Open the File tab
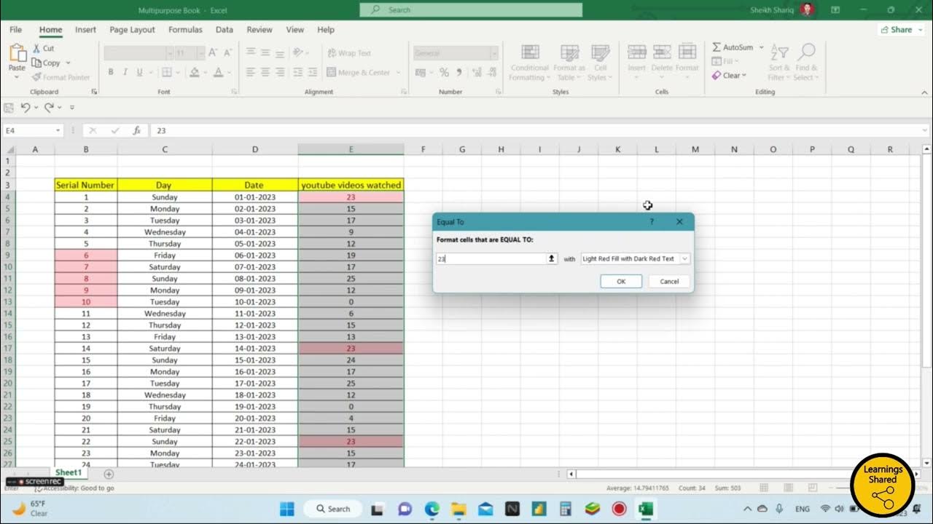The image size is (933, 524). [x=15, y=30]
